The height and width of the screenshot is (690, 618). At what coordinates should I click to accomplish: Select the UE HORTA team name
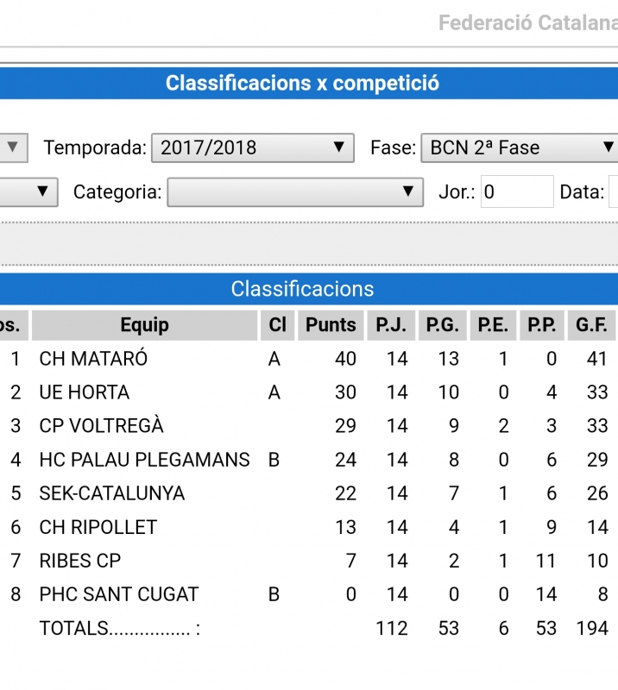point(84,392)
